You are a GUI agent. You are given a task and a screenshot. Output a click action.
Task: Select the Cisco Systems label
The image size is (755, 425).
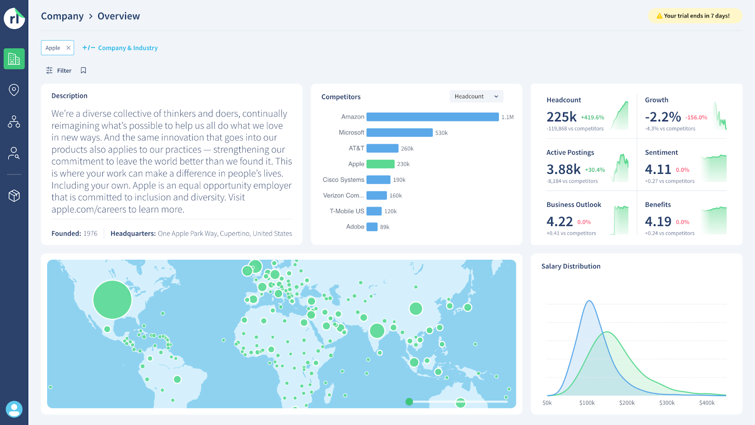344,179
